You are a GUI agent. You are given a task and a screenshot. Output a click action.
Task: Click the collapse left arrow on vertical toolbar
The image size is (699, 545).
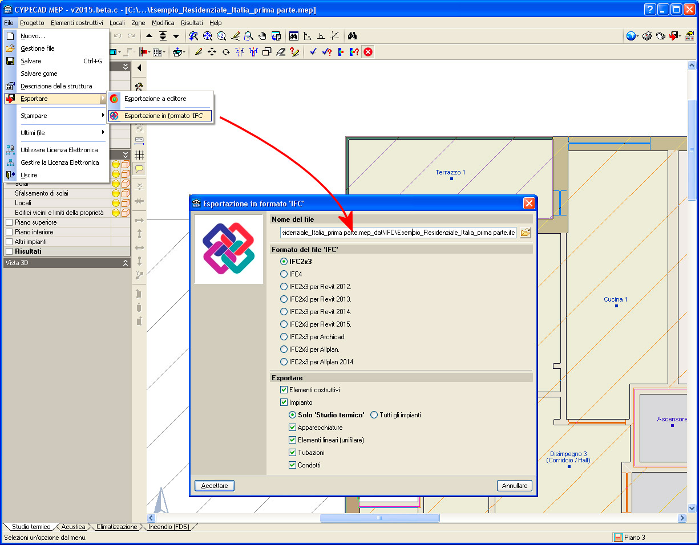click(139, 68)
